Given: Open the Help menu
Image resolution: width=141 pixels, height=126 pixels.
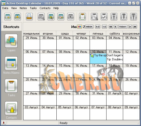Looking at the screenshot, I should [x=56, y=8].
